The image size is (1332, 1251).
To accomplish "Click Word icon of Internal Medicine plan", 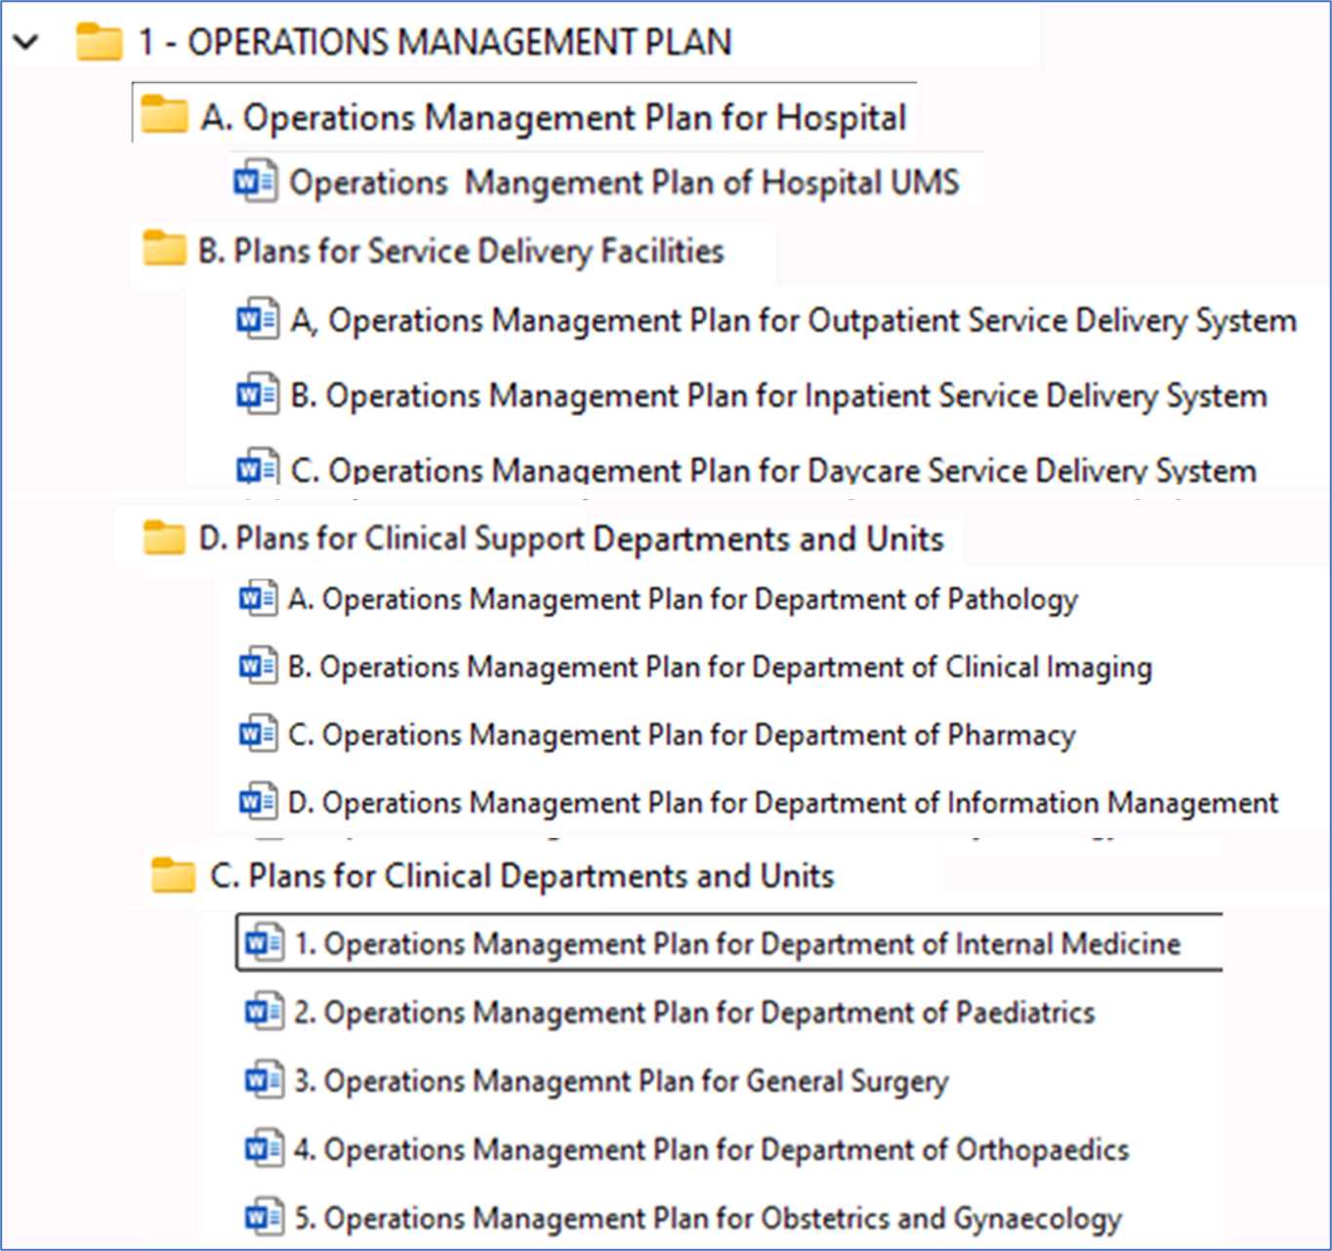I will click(x=264, y=943).
